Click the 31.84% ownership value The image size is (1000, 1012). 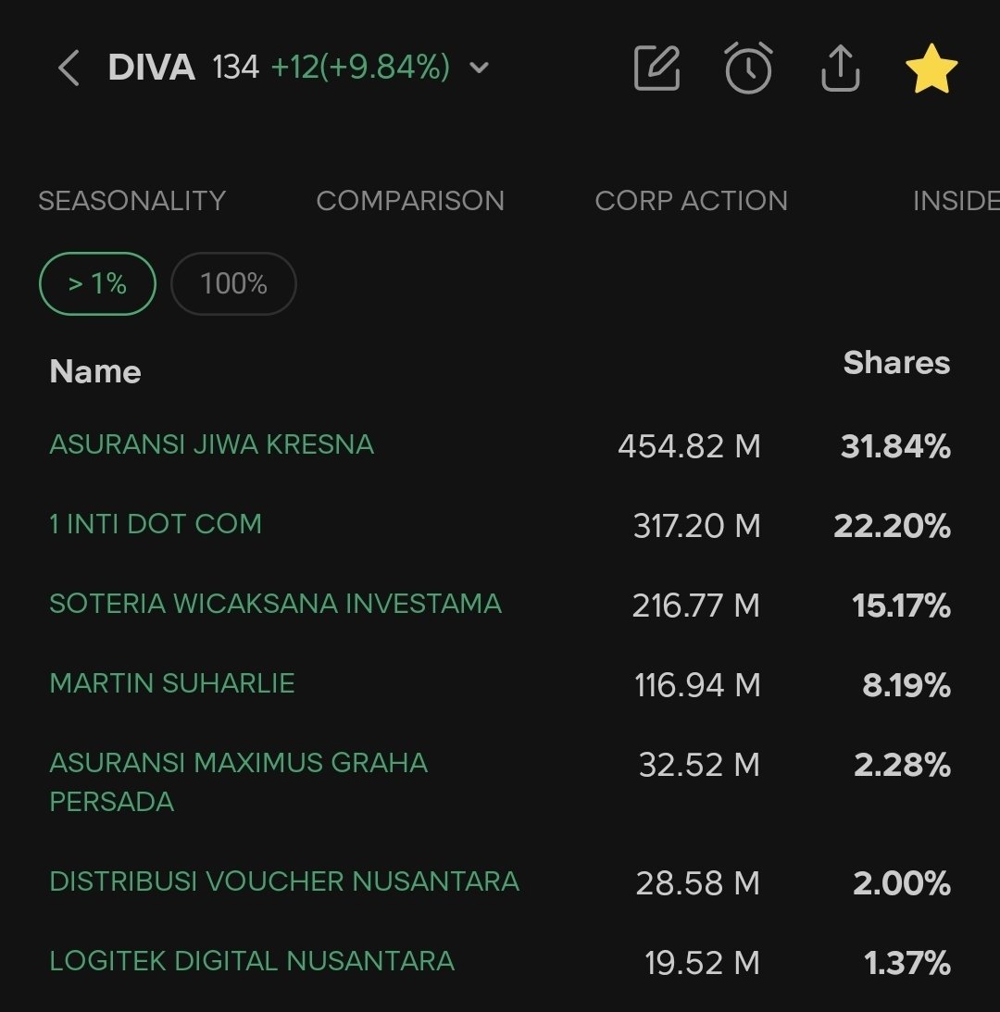[x=895, y=446]
